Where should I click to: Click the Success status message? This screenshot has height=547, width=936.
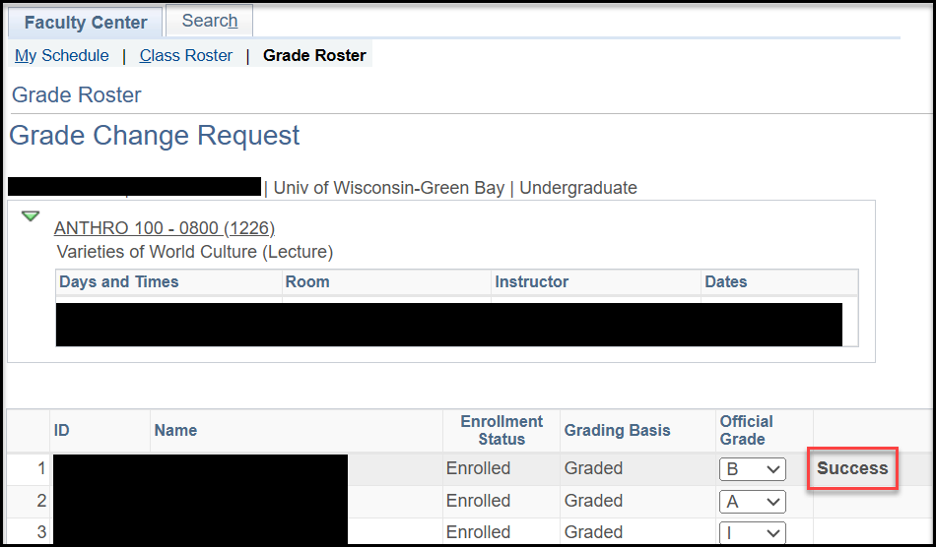point(852,468)
